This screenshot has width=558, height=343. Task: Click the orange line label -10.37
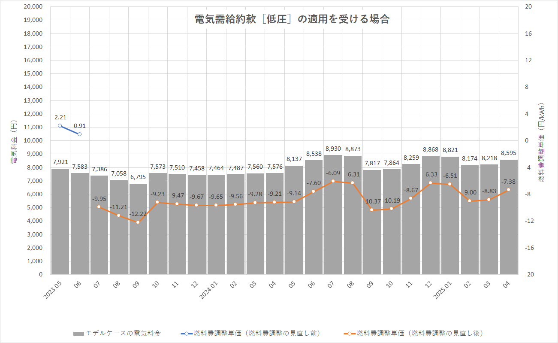(372, 201)
